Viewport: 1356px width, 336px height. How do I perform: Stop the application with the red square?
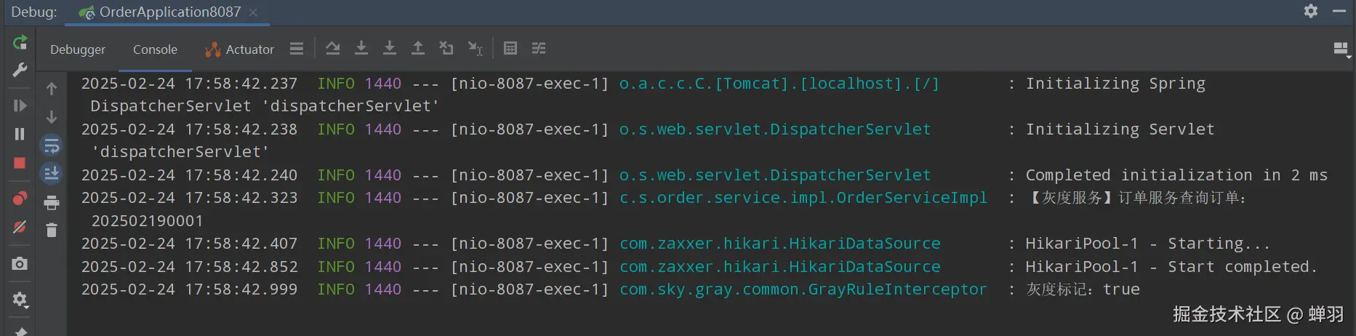pos(20,163)
